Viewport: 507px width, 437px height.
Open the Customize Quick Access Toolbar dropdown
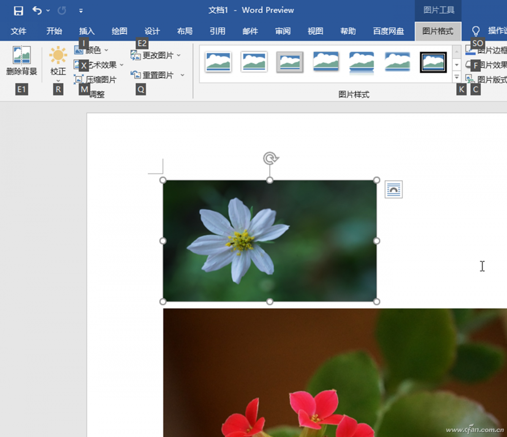(81, 11)
